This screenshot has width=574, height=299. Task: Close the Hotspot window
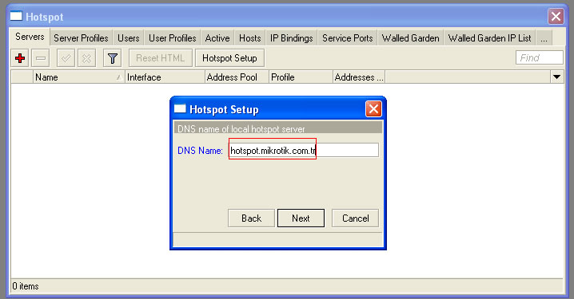pos(556,17)
